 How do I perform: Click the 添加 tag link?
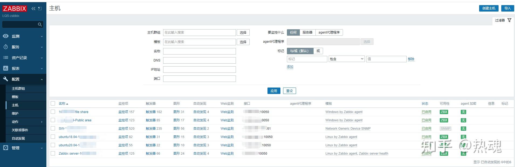pyautogui.click(x=290, y=67)
